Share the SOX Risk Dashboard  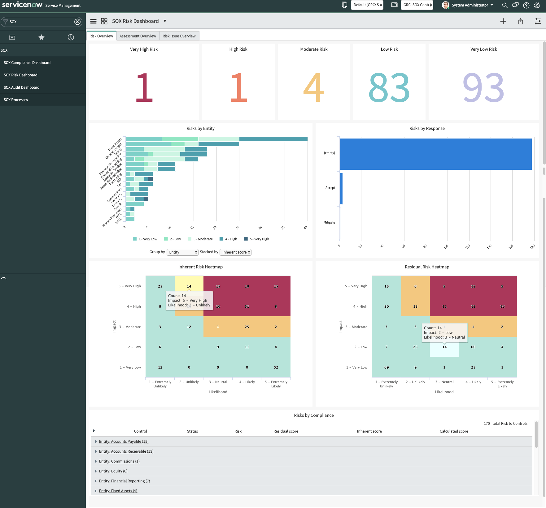[x=521, y=21]
